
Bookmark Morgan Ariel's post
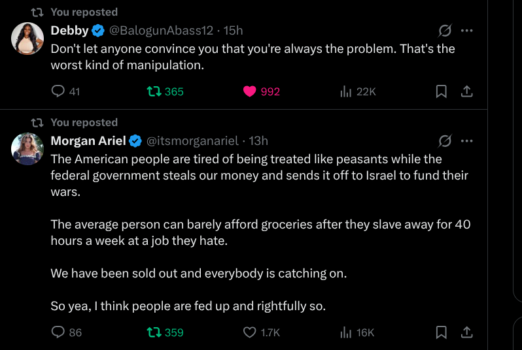pos(442,332)
